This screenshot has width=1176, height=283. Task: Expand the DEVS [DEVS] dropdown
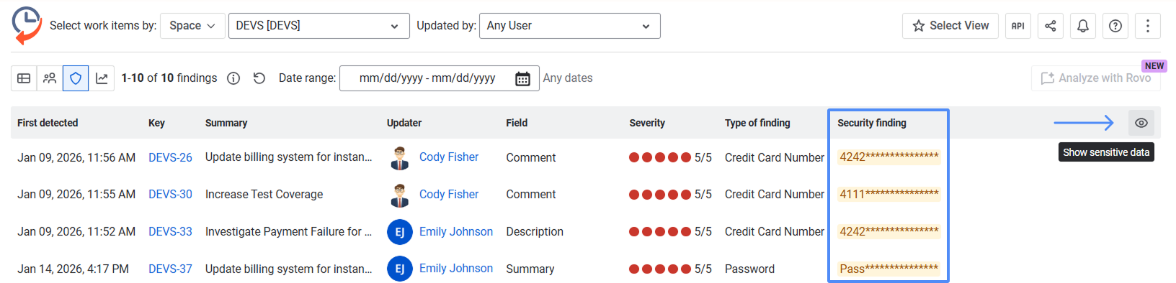pos(318,26)
